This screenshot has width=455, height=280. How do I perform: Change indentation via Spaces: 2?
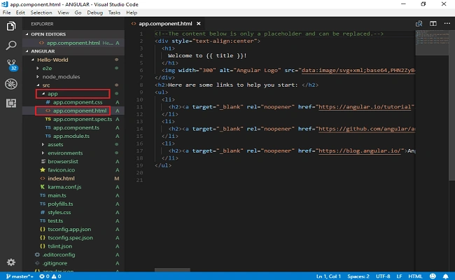[358, 276]
